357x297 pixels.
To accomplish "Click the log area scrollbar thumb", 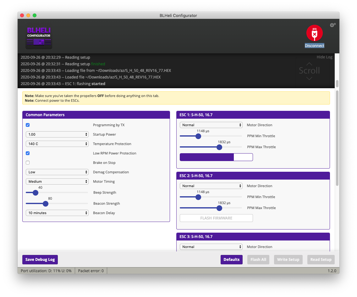I will tap(337, 84).
